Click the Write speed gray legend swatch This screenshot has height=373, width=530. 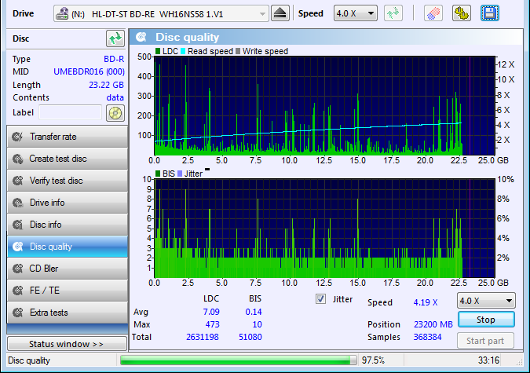(x=238, y=51)
